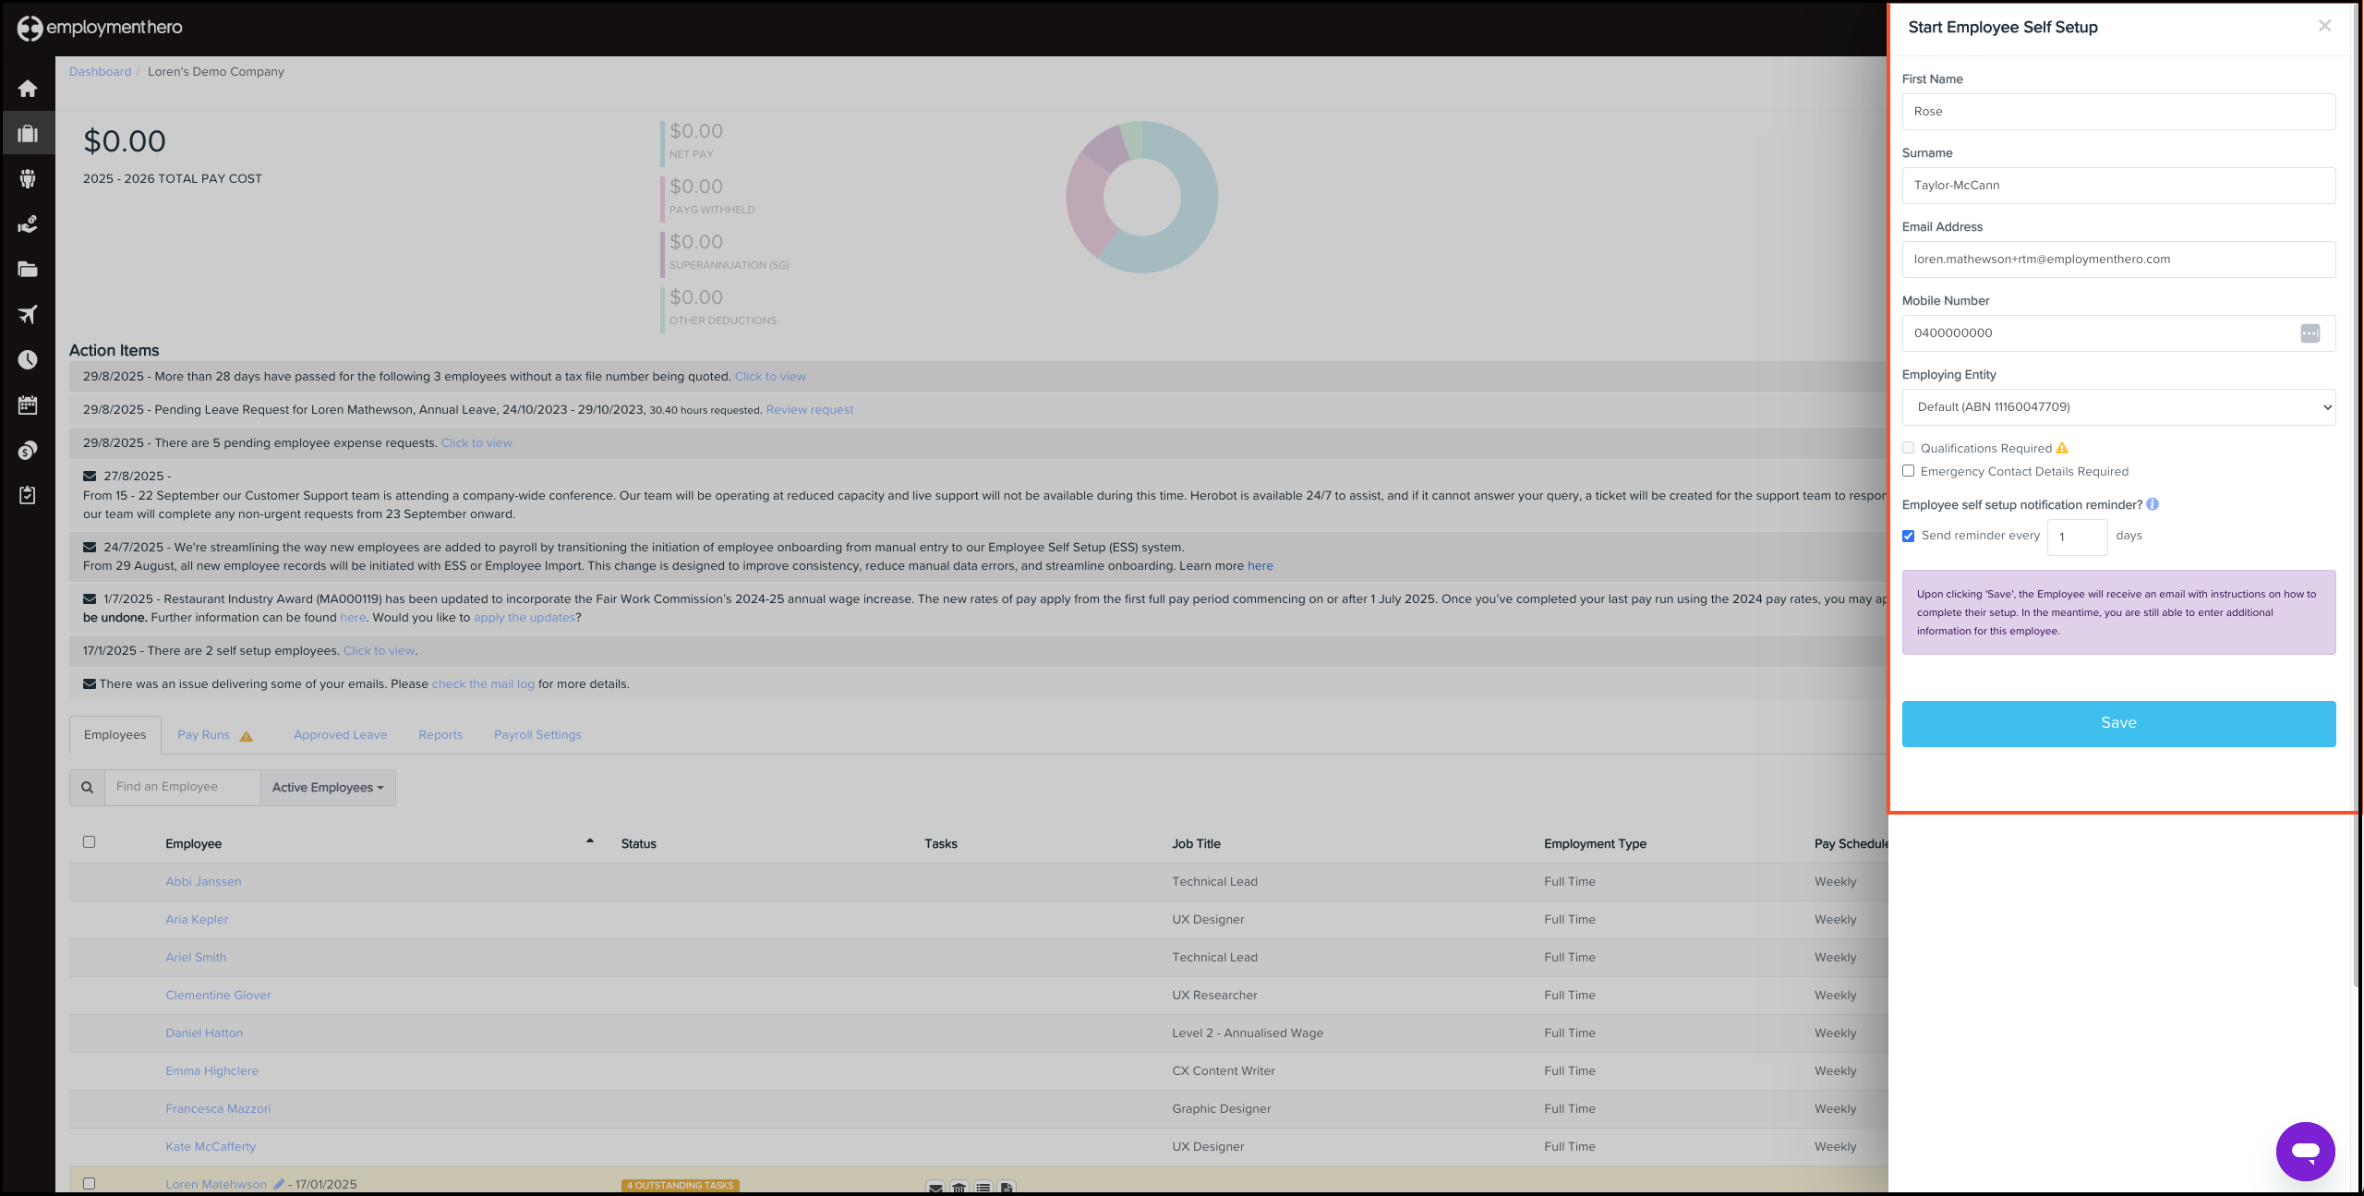Click the clock Timesheets sidebar icon
The image size is (2364, 1196).
(28, 360)
